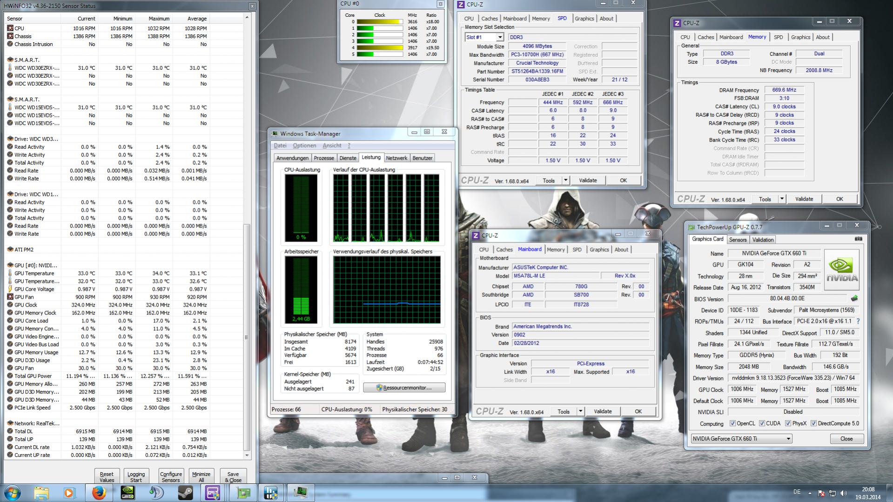Open the Benutzer tab in Task Manager

423,158
